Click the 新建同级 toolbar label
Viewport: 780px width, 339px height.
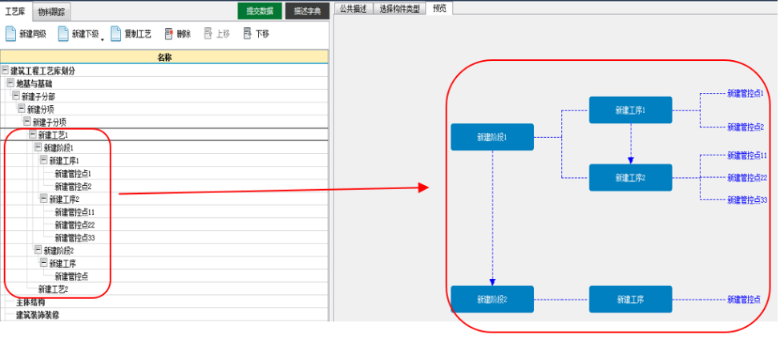pos(34,34)
